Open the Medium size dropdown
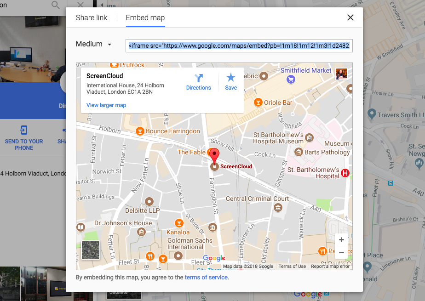The image size is (425, 301). click(93, 44)
